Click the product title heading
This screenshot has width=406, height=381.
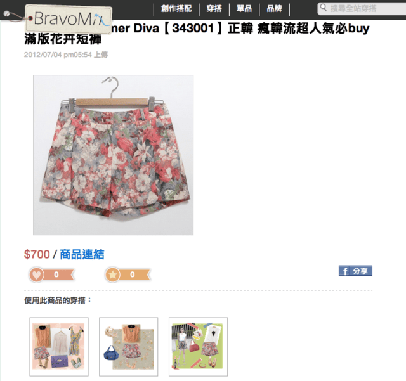pos(197,34)
